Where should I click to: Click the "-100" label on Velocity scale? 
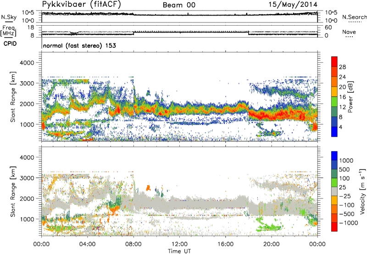point(347,205)
